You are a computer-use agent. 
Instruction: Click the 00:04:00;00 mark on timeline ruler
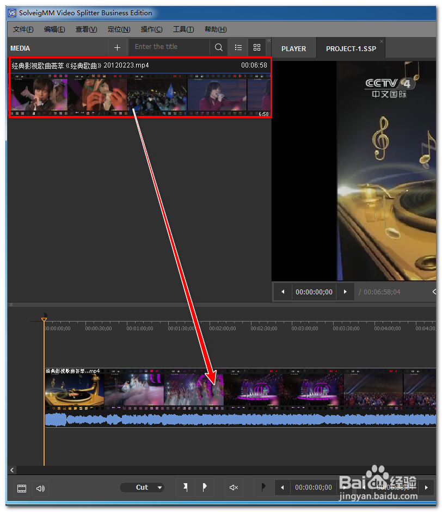tap(388, 328)
